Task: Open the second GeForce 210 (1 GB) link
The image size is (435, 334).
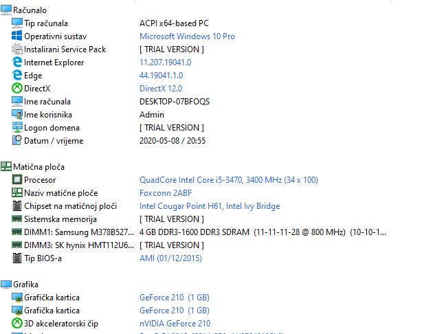Action: click(x=175, y=311)
